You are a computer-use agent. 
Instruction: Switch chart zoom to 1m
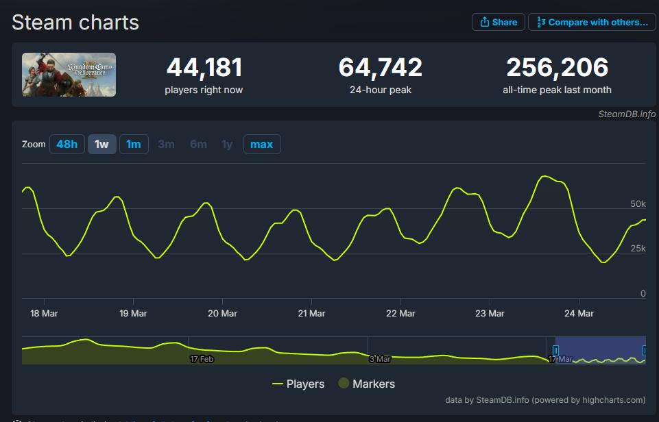(134, 144)
